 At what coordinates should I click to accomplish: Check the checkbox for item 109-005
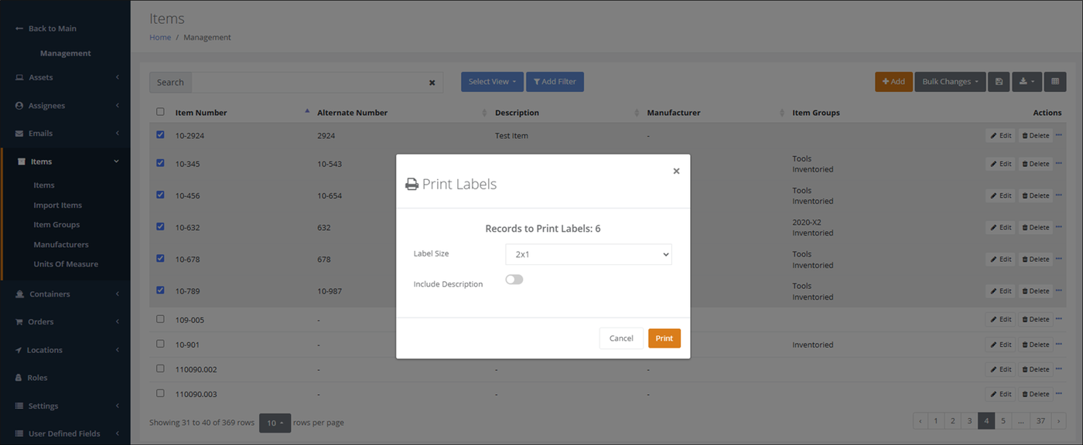[x=160, y=318]
